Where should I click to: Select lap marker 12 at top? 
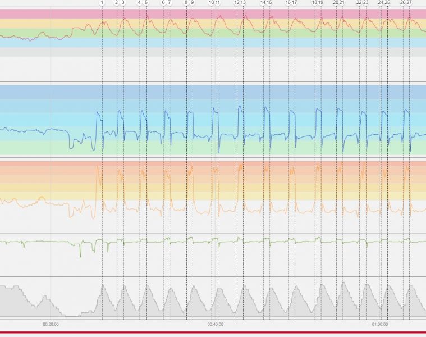coord(236,3)
